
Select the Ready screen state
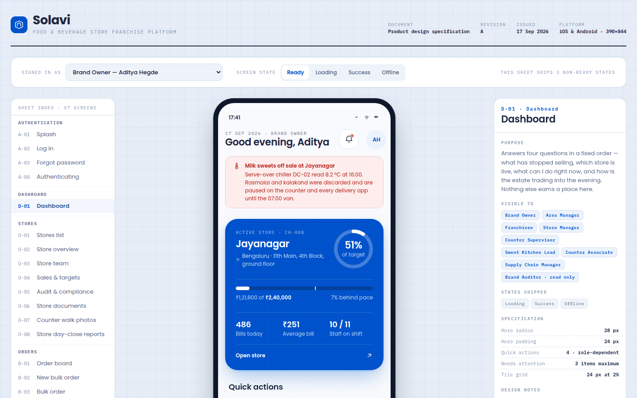(x=295, y=73)
